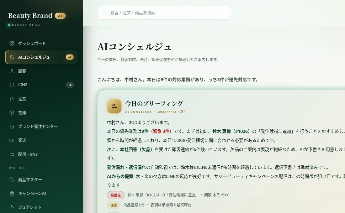This screenshot has width=345, height=213.
Task: Click the gold AI badge beside Beauty Brand
Action: (x=60, y=16)
